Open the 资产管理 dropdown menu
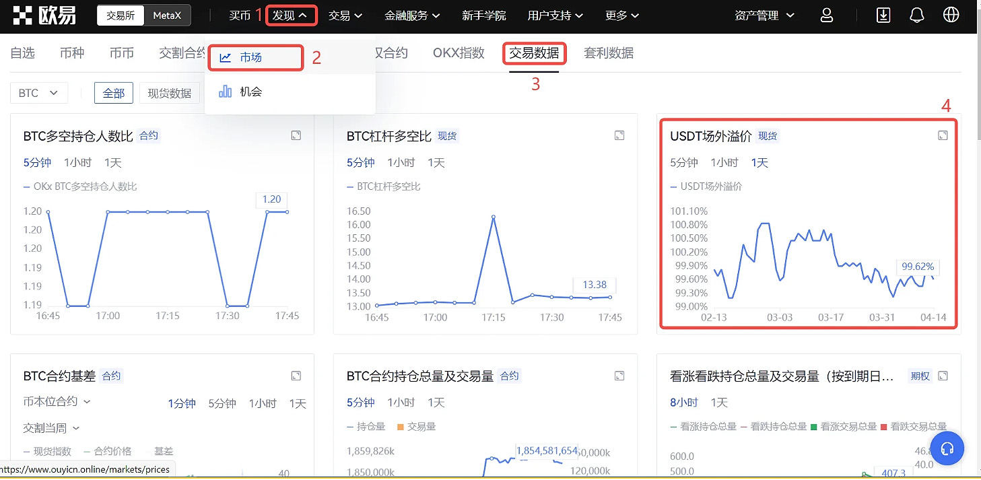The height and width of the screenshot is (480, 981). pos(764,15)
